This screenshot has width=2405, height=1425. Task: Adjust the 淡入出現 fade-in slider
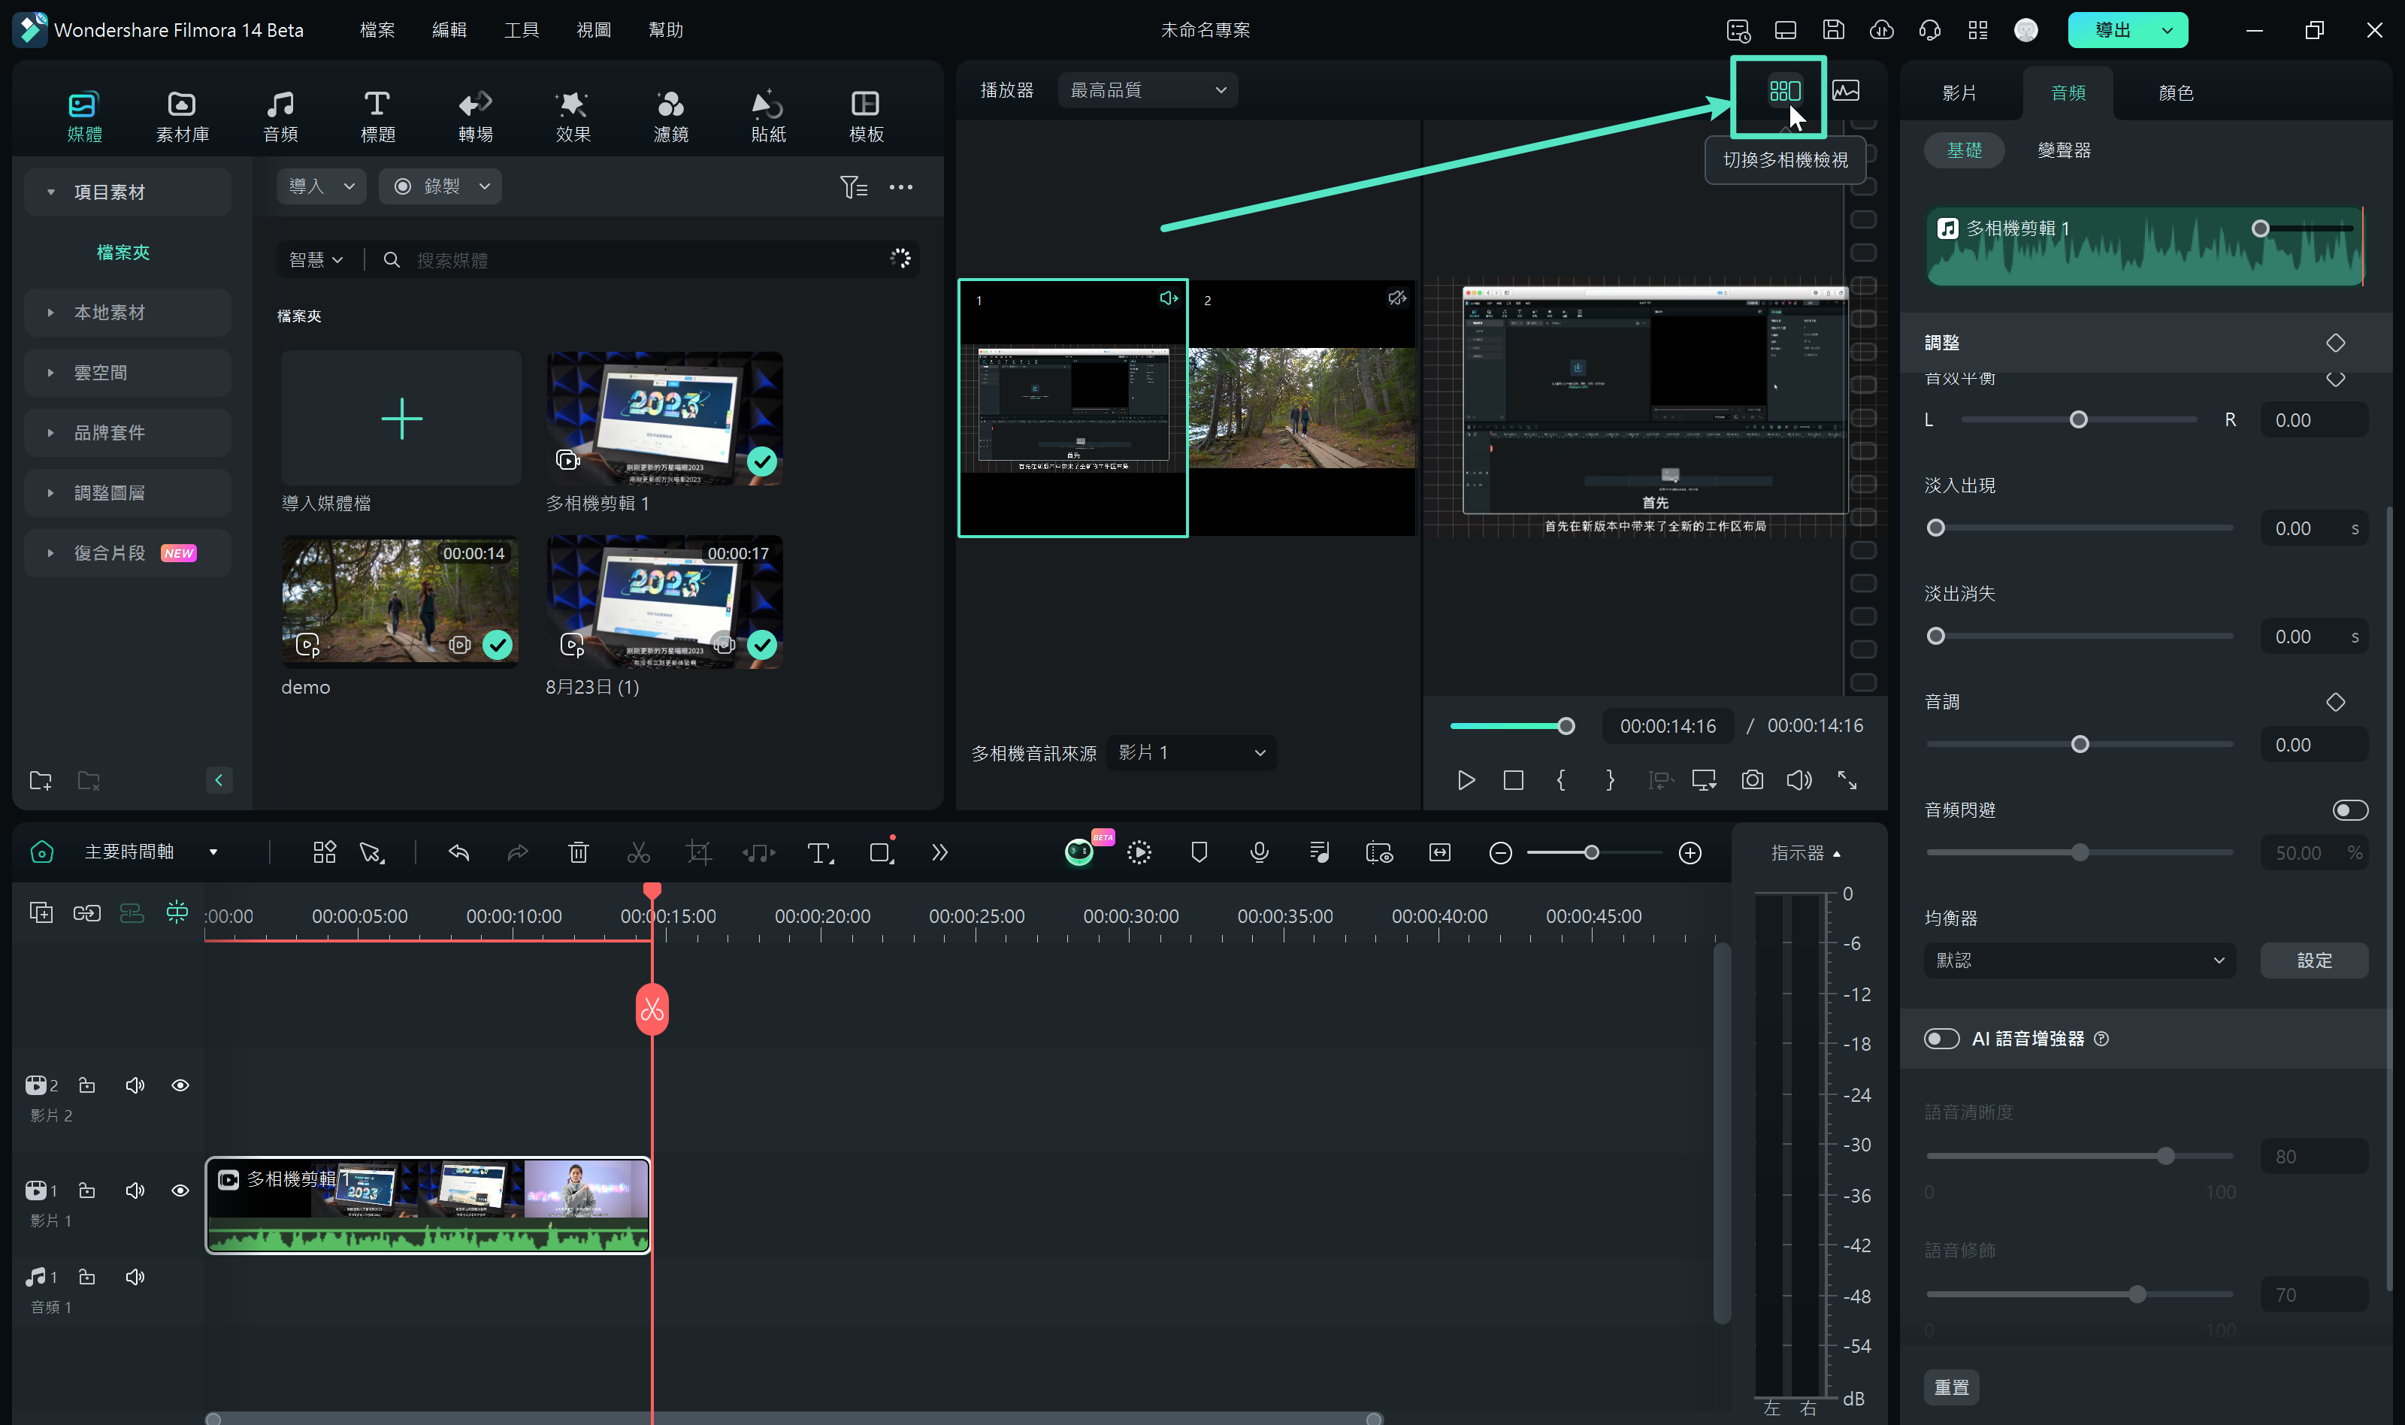2080,528
